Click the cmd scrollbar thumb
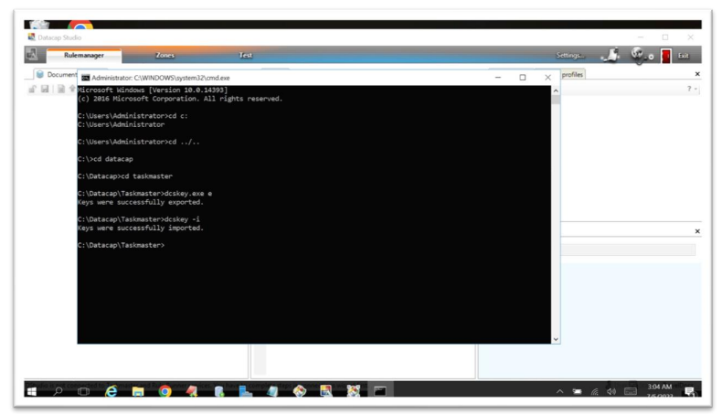This screenshot has width=722, height=414. pos(556,101)
